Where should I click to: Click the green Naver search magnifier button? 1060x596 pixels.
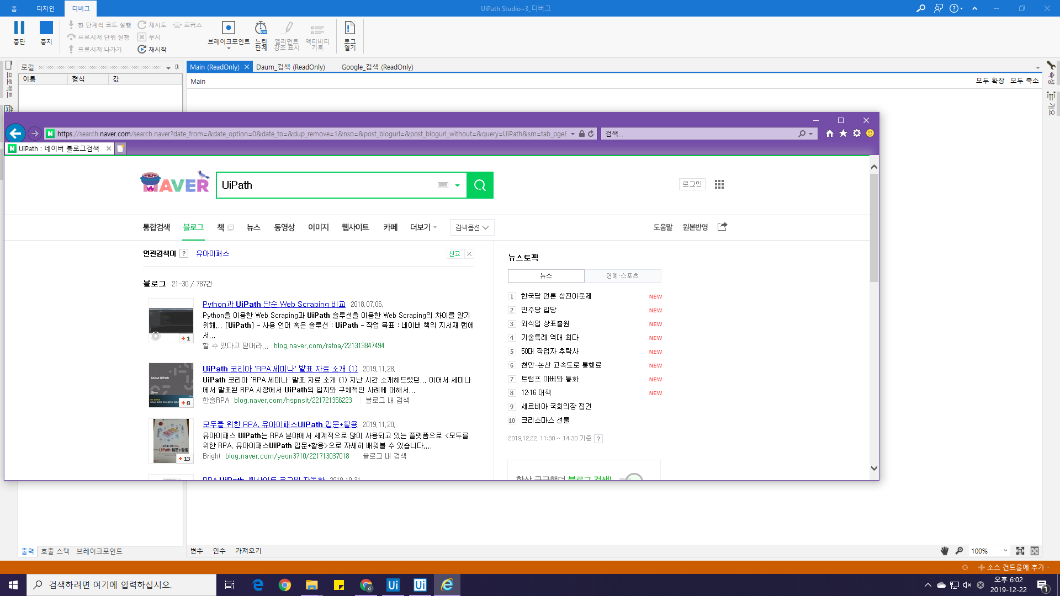point(480,185)
